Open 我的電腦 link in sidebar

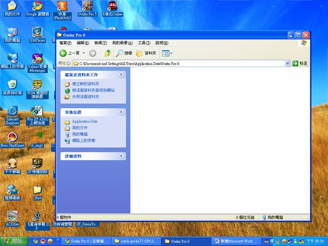(x=80, y=134)
